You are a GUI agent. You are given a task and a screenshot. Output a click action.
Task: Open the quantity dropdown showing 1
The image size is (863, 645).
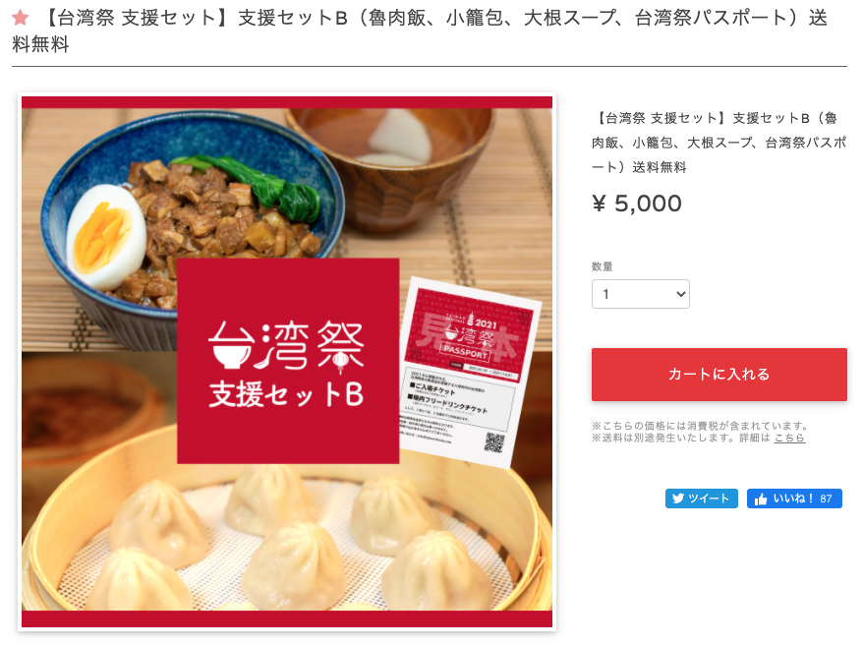tap(640, 294)
